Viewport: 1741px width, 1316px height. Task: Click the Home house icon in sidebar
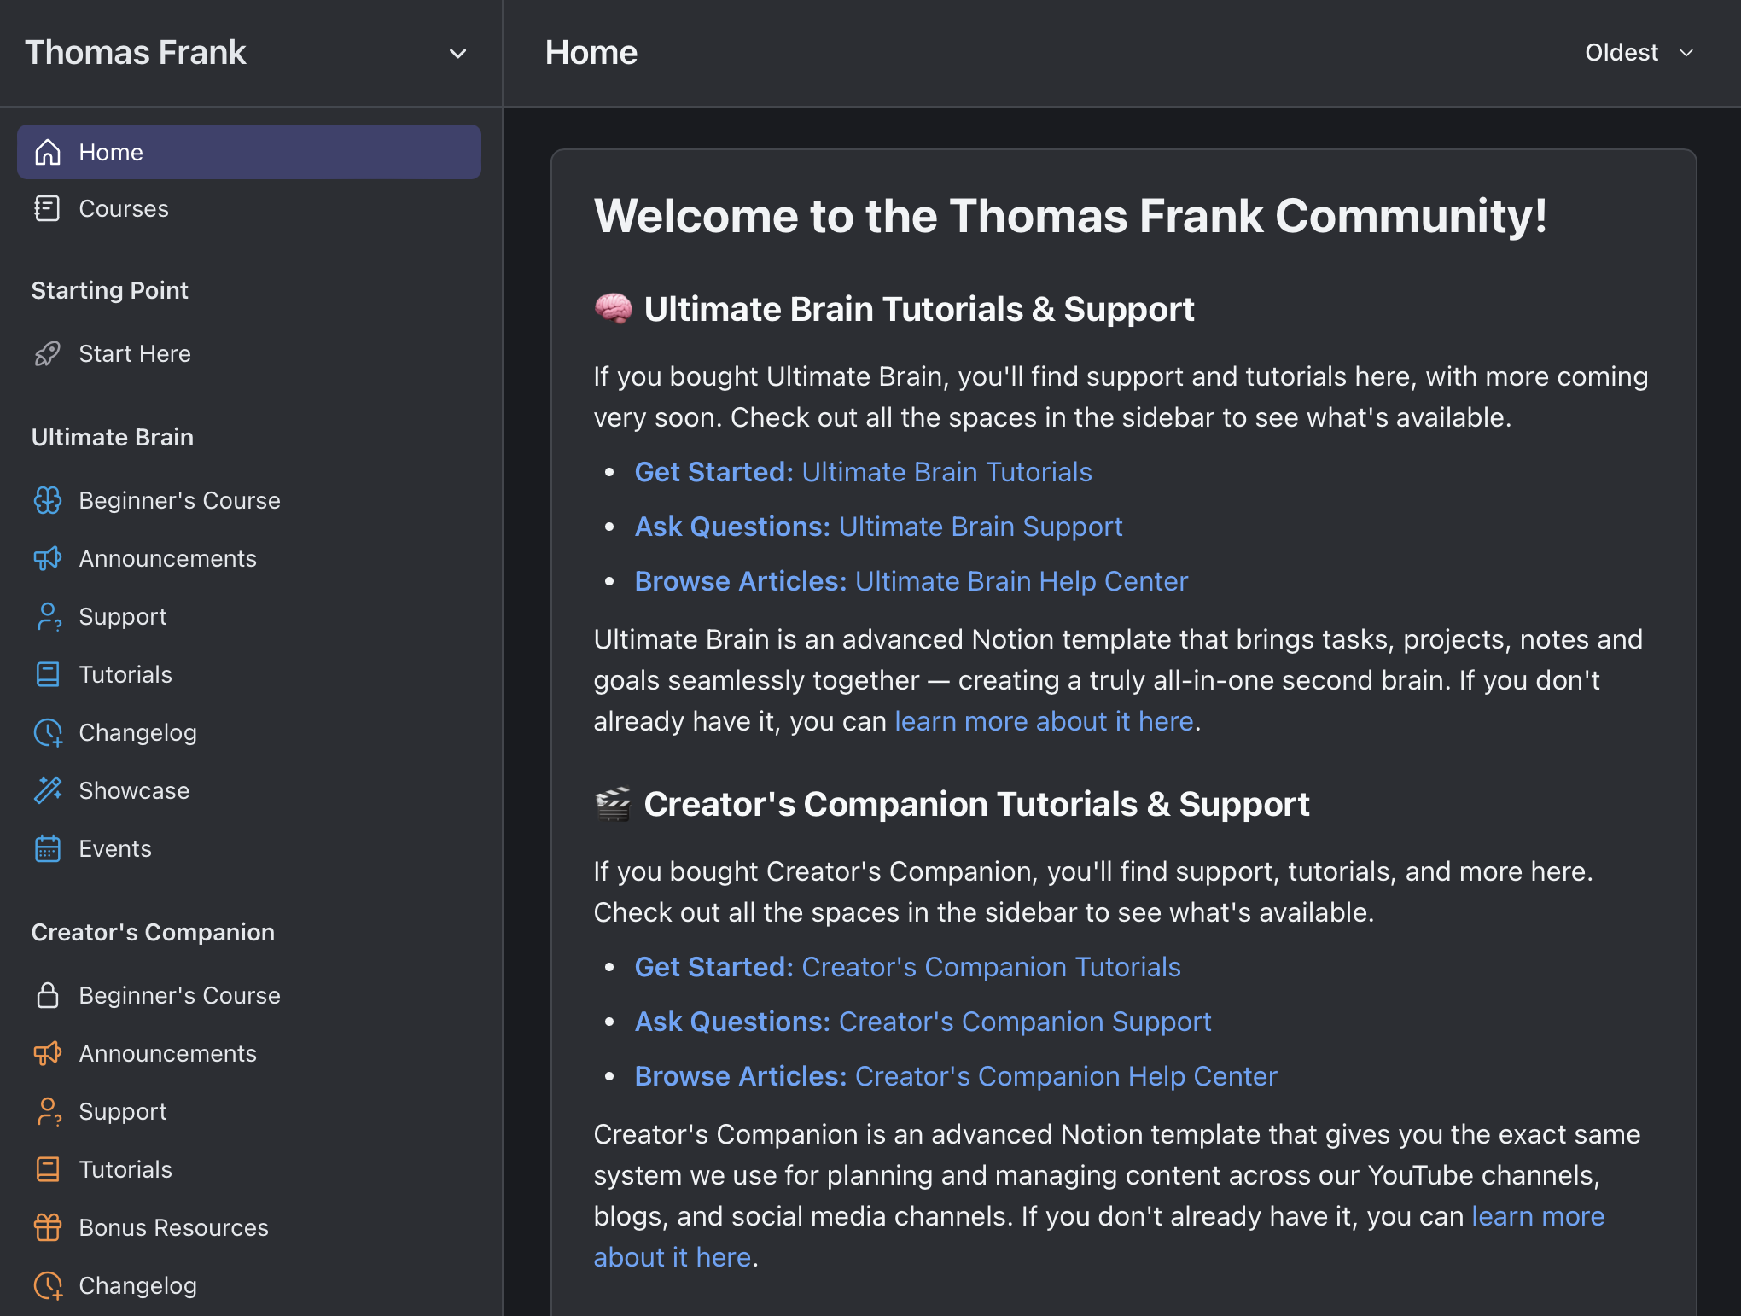click(48, 152)
